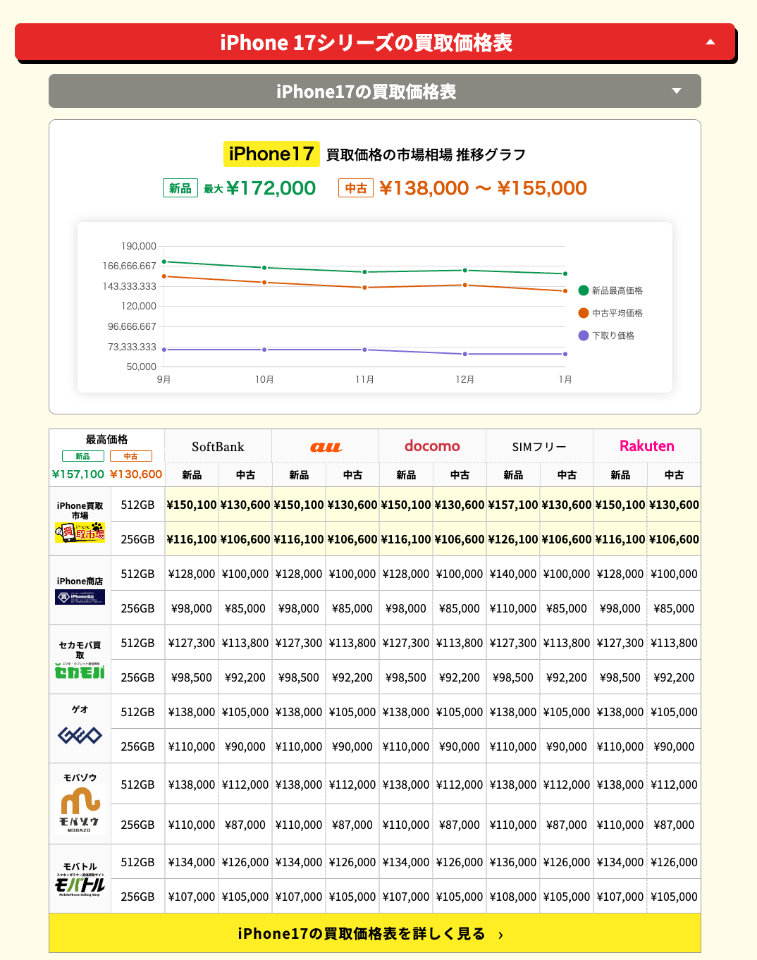Click the green data point for 9月

tap(164, 261)
